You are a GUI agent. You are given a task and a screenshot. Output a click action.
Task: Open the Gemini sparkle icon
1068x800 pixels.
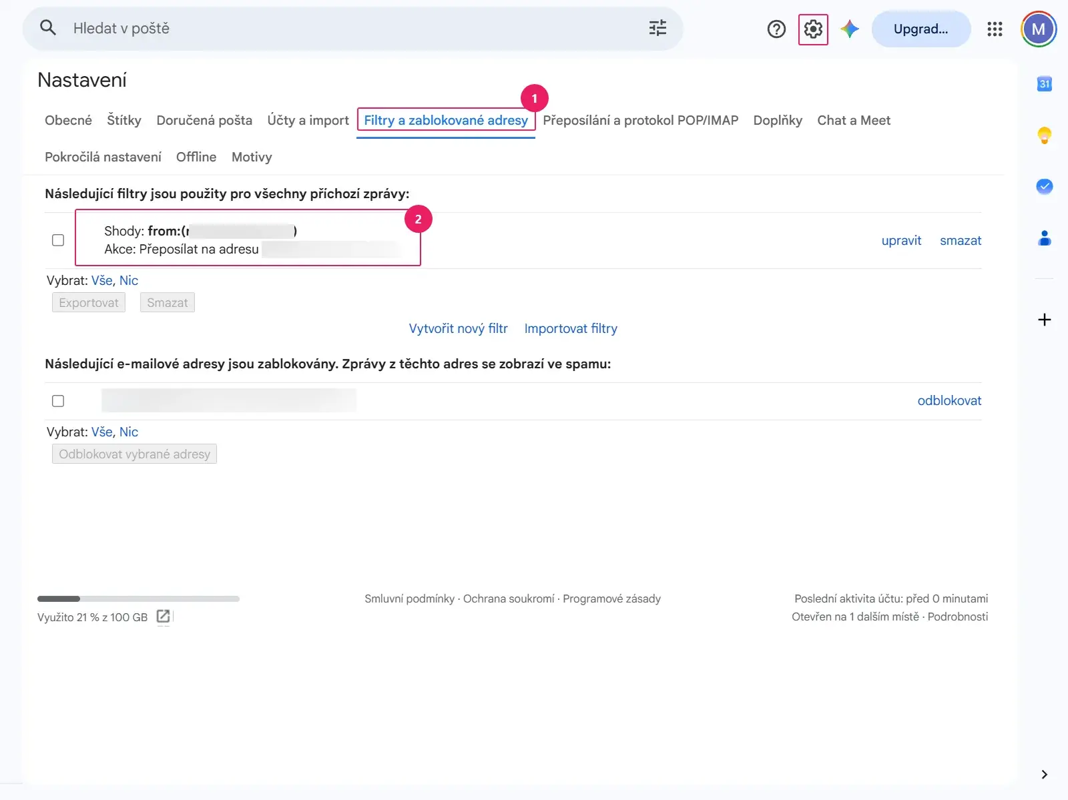pyautogui.click(x=850, y=29)
